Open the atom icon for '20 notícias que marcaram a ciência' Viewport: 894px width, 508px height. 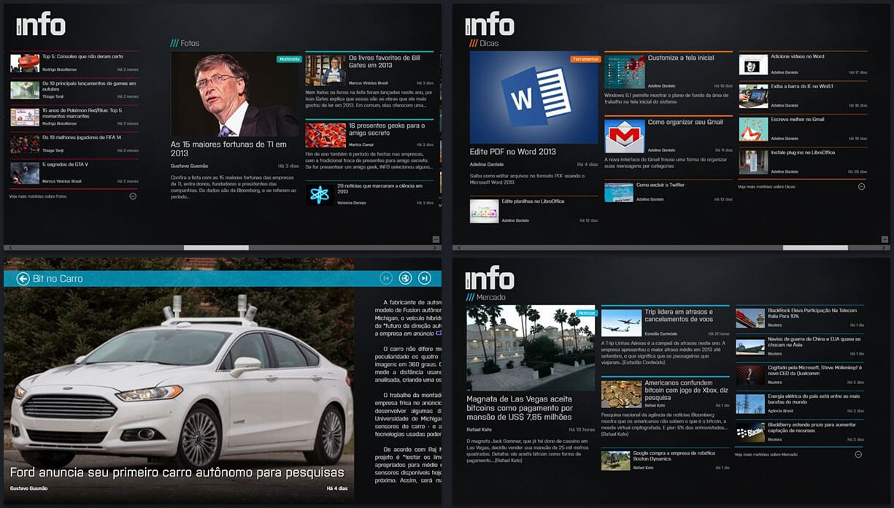tap(319, 194)
